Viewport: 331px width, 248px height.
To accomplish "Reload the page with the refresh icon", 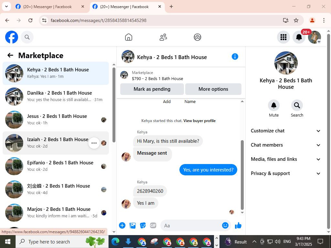I will point(30,20).
